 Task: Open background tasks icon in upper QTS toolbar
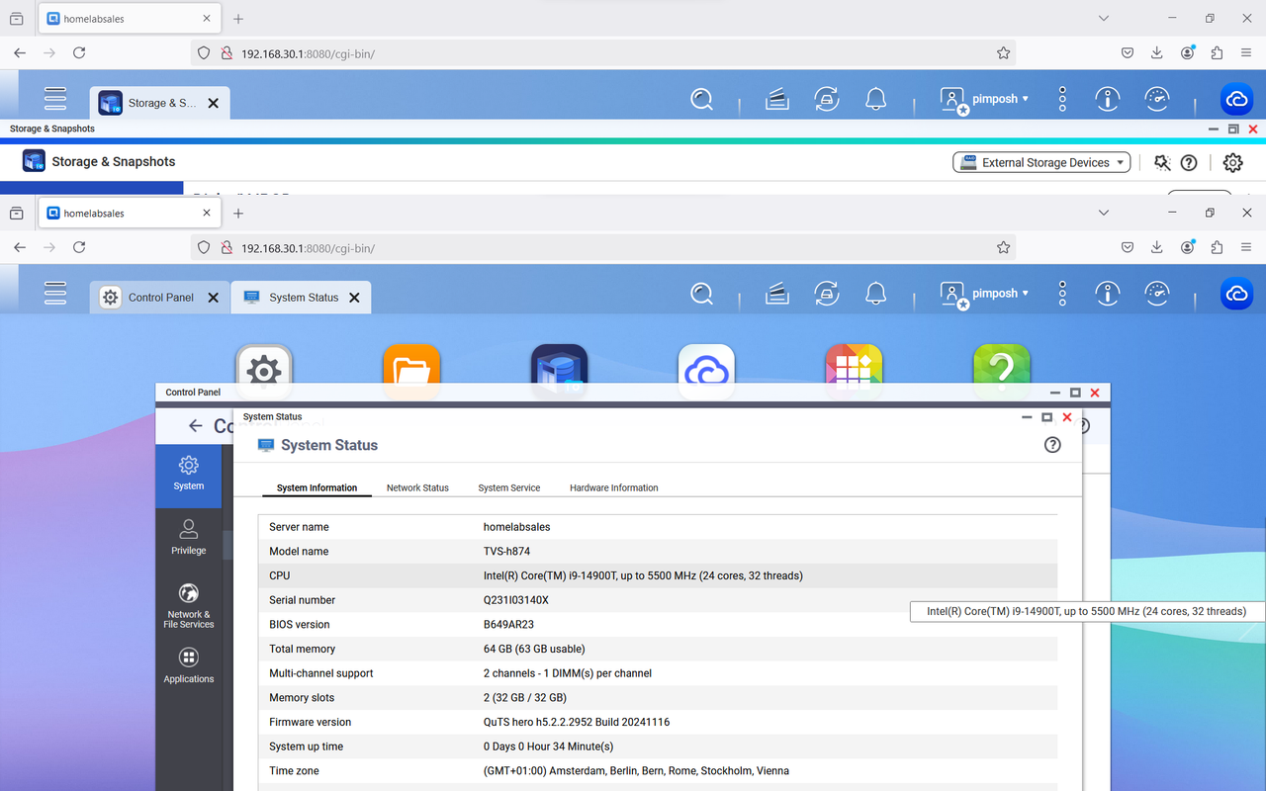click(x=777, y=99)
